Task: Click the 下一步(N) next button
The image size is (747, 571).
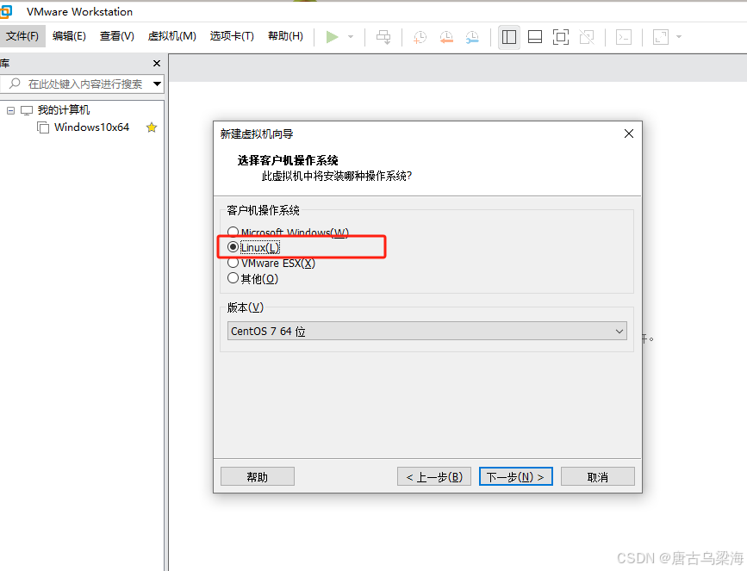Action: click(x=515, y=477)
